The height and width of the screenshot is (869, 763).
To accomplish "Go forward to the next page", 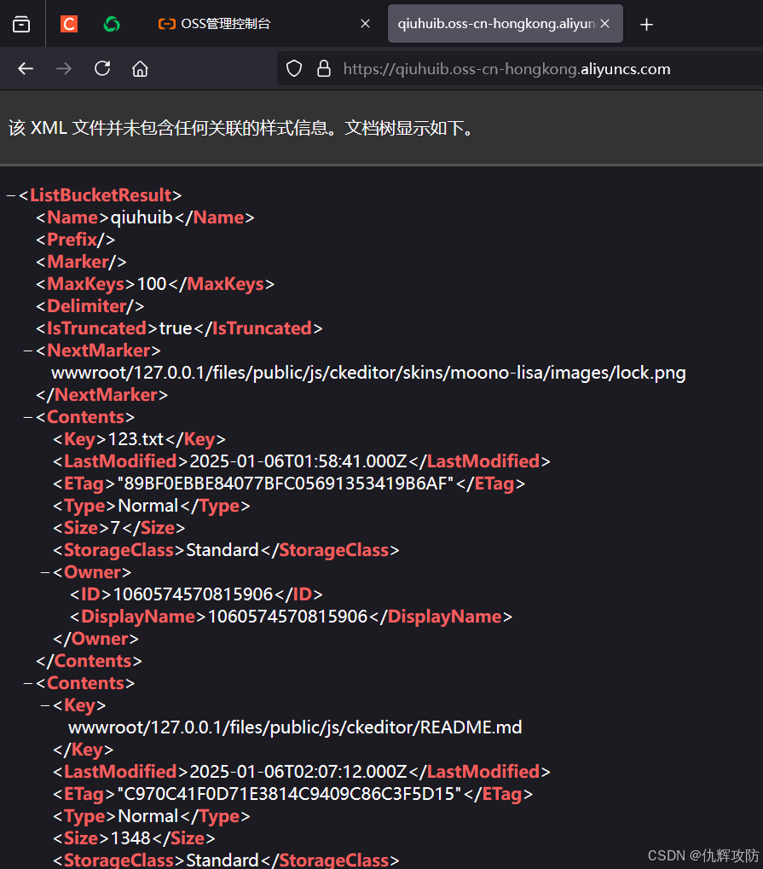I will tap(64, 69).
